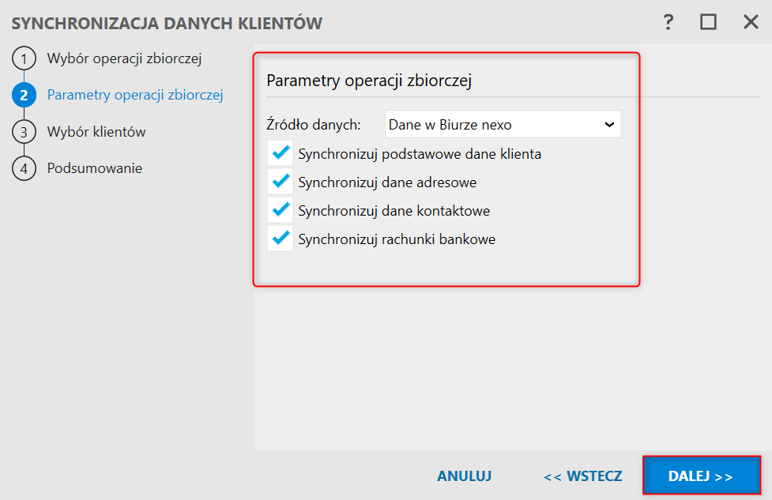Disable Synchronizuj dane kontaktowe option
This screenshot has width=772, height=500.
point(280,210)
